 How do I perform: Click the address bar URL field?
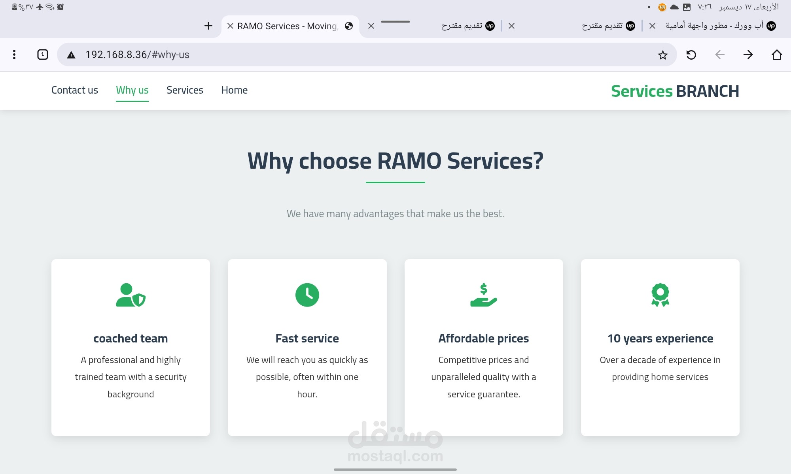click(x=356, y=55)
